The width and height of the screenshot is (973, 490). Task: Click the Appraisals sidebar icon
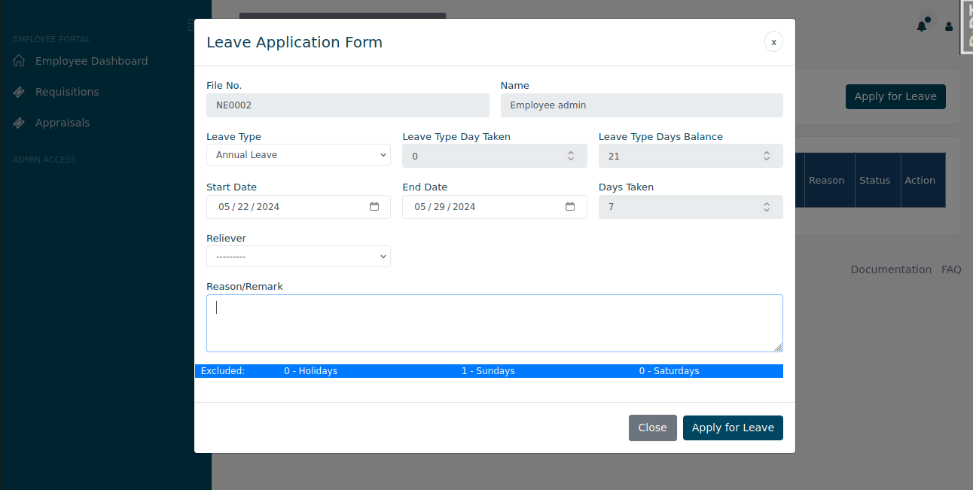click(x=19, y=123)
